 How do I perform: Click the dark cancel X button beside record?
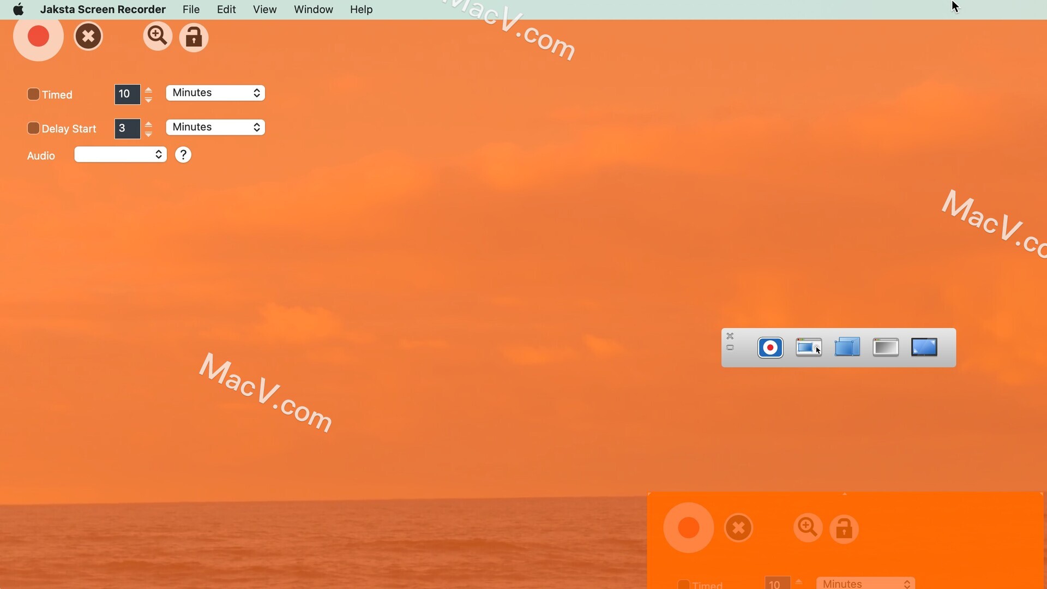coord(88,37)
